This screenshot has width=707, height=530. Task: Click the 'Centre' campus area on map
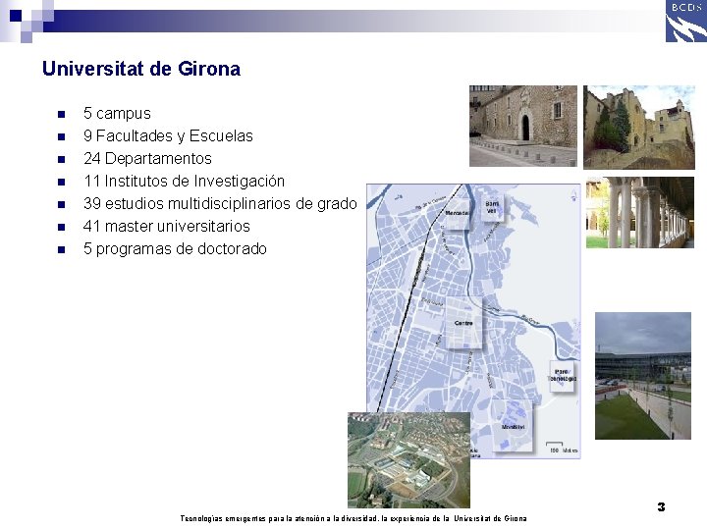click(463, 323)
